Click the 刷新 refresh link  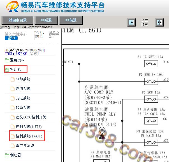(34, 54)
